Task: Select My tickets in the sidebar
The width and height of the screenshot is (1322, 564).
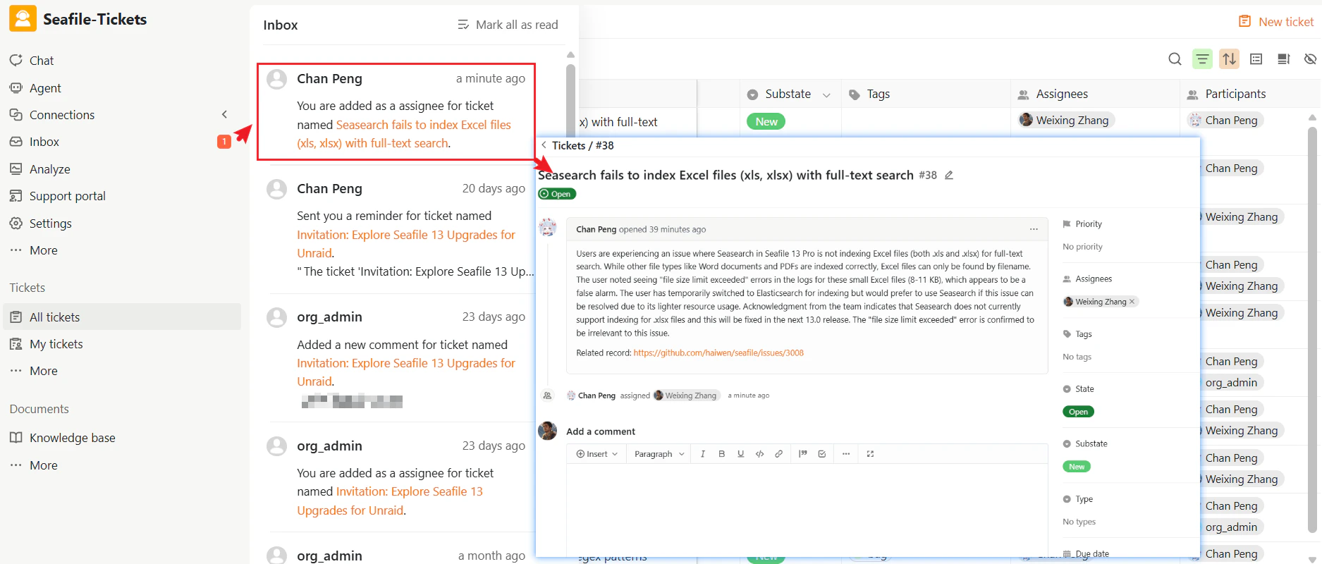Action: tap(56, 344)
